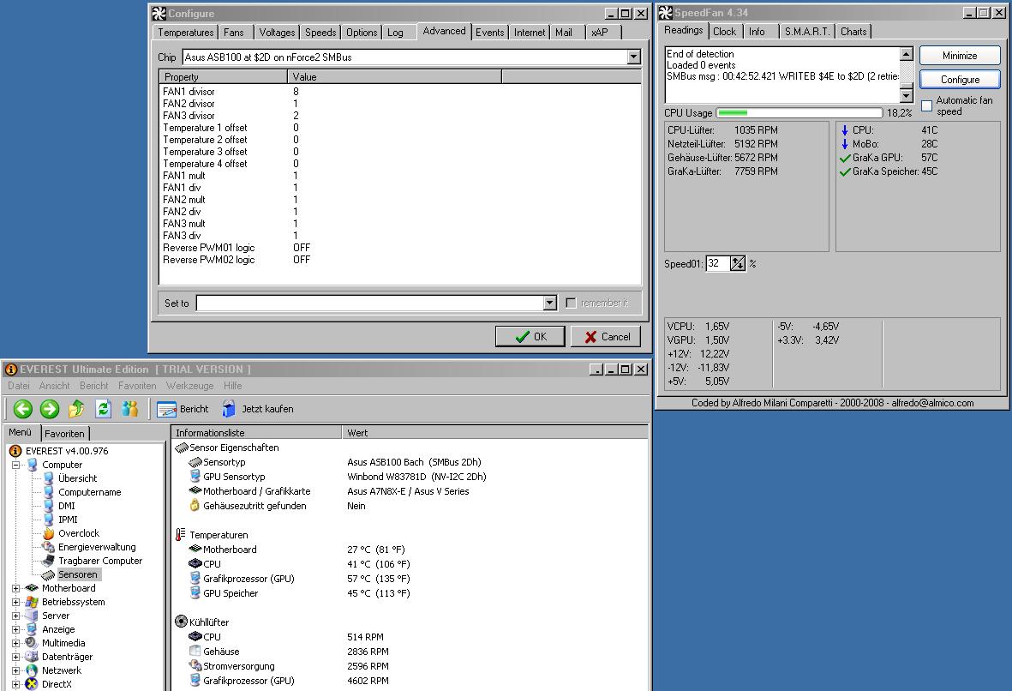Screen dimensions: 1012x691
Task: Expand the Netzwerk tree node
Action: click(16, 670)
